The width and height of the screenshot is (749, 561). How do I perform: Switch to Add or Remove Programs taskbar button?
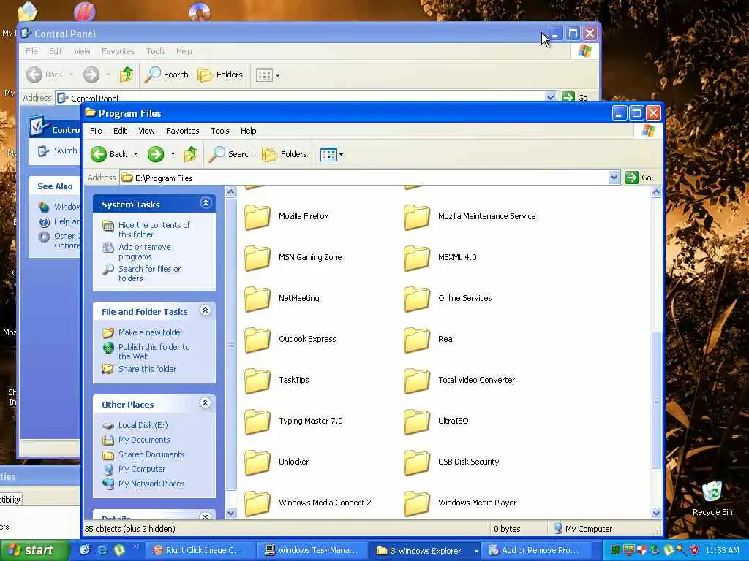(x=536, y=551)
